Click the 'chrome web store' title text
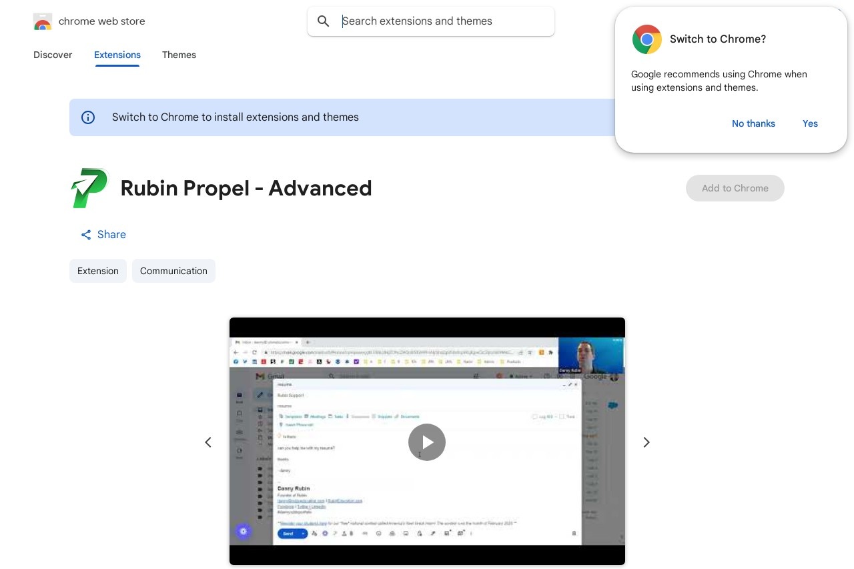The image size is (854, 569). click(102, 21)
